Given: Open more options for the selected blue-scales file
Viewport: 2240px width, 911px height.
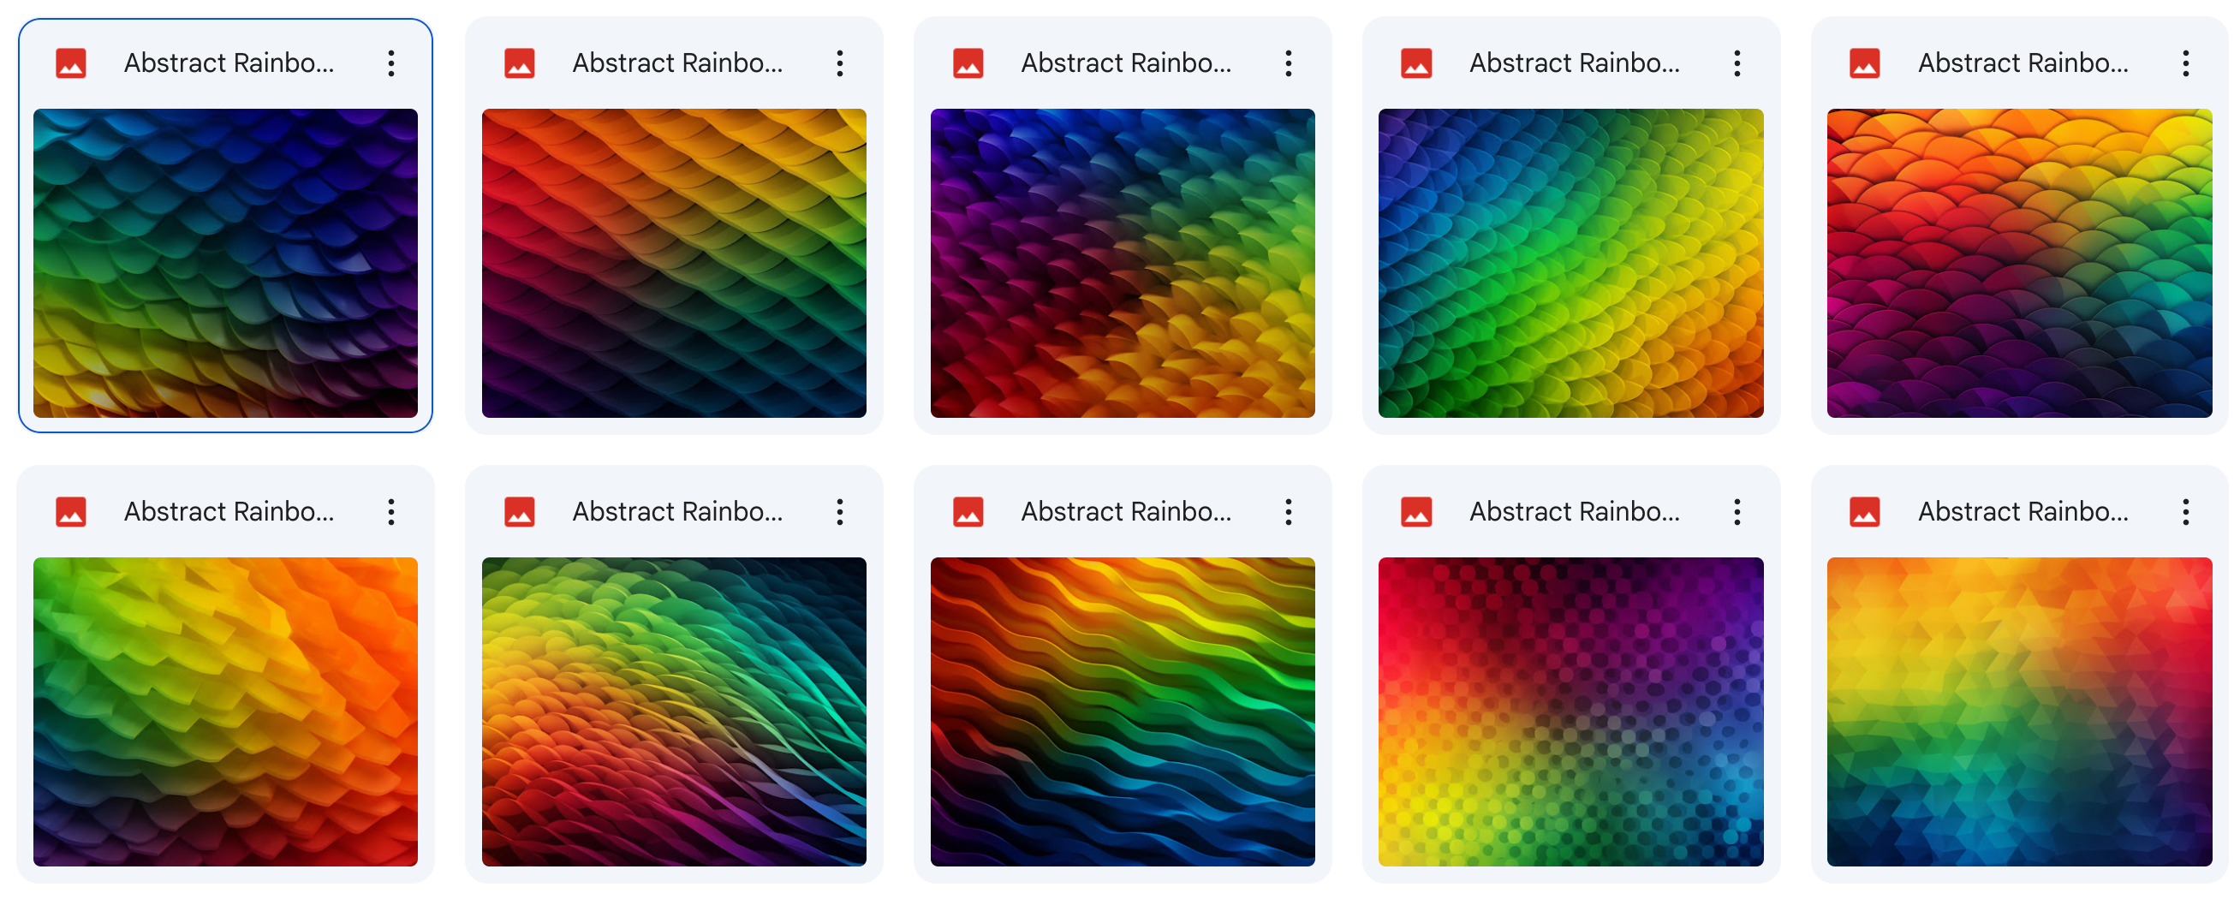Looking at the screenshot, I should (391, 63).
